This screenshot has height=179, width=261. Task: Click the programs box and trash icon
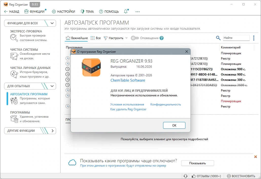point(14,119)
